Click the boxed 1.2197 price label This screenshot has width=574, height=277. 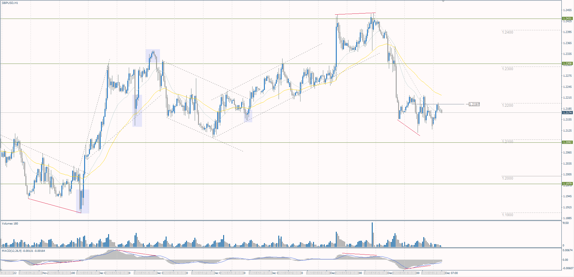(x=474, y=104)
